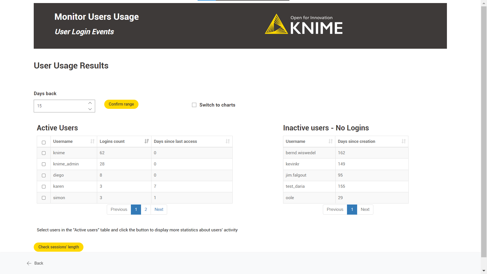Click days since creation 149 cell
This screenshot has height=274, width=487.
[x=372, y=164]
